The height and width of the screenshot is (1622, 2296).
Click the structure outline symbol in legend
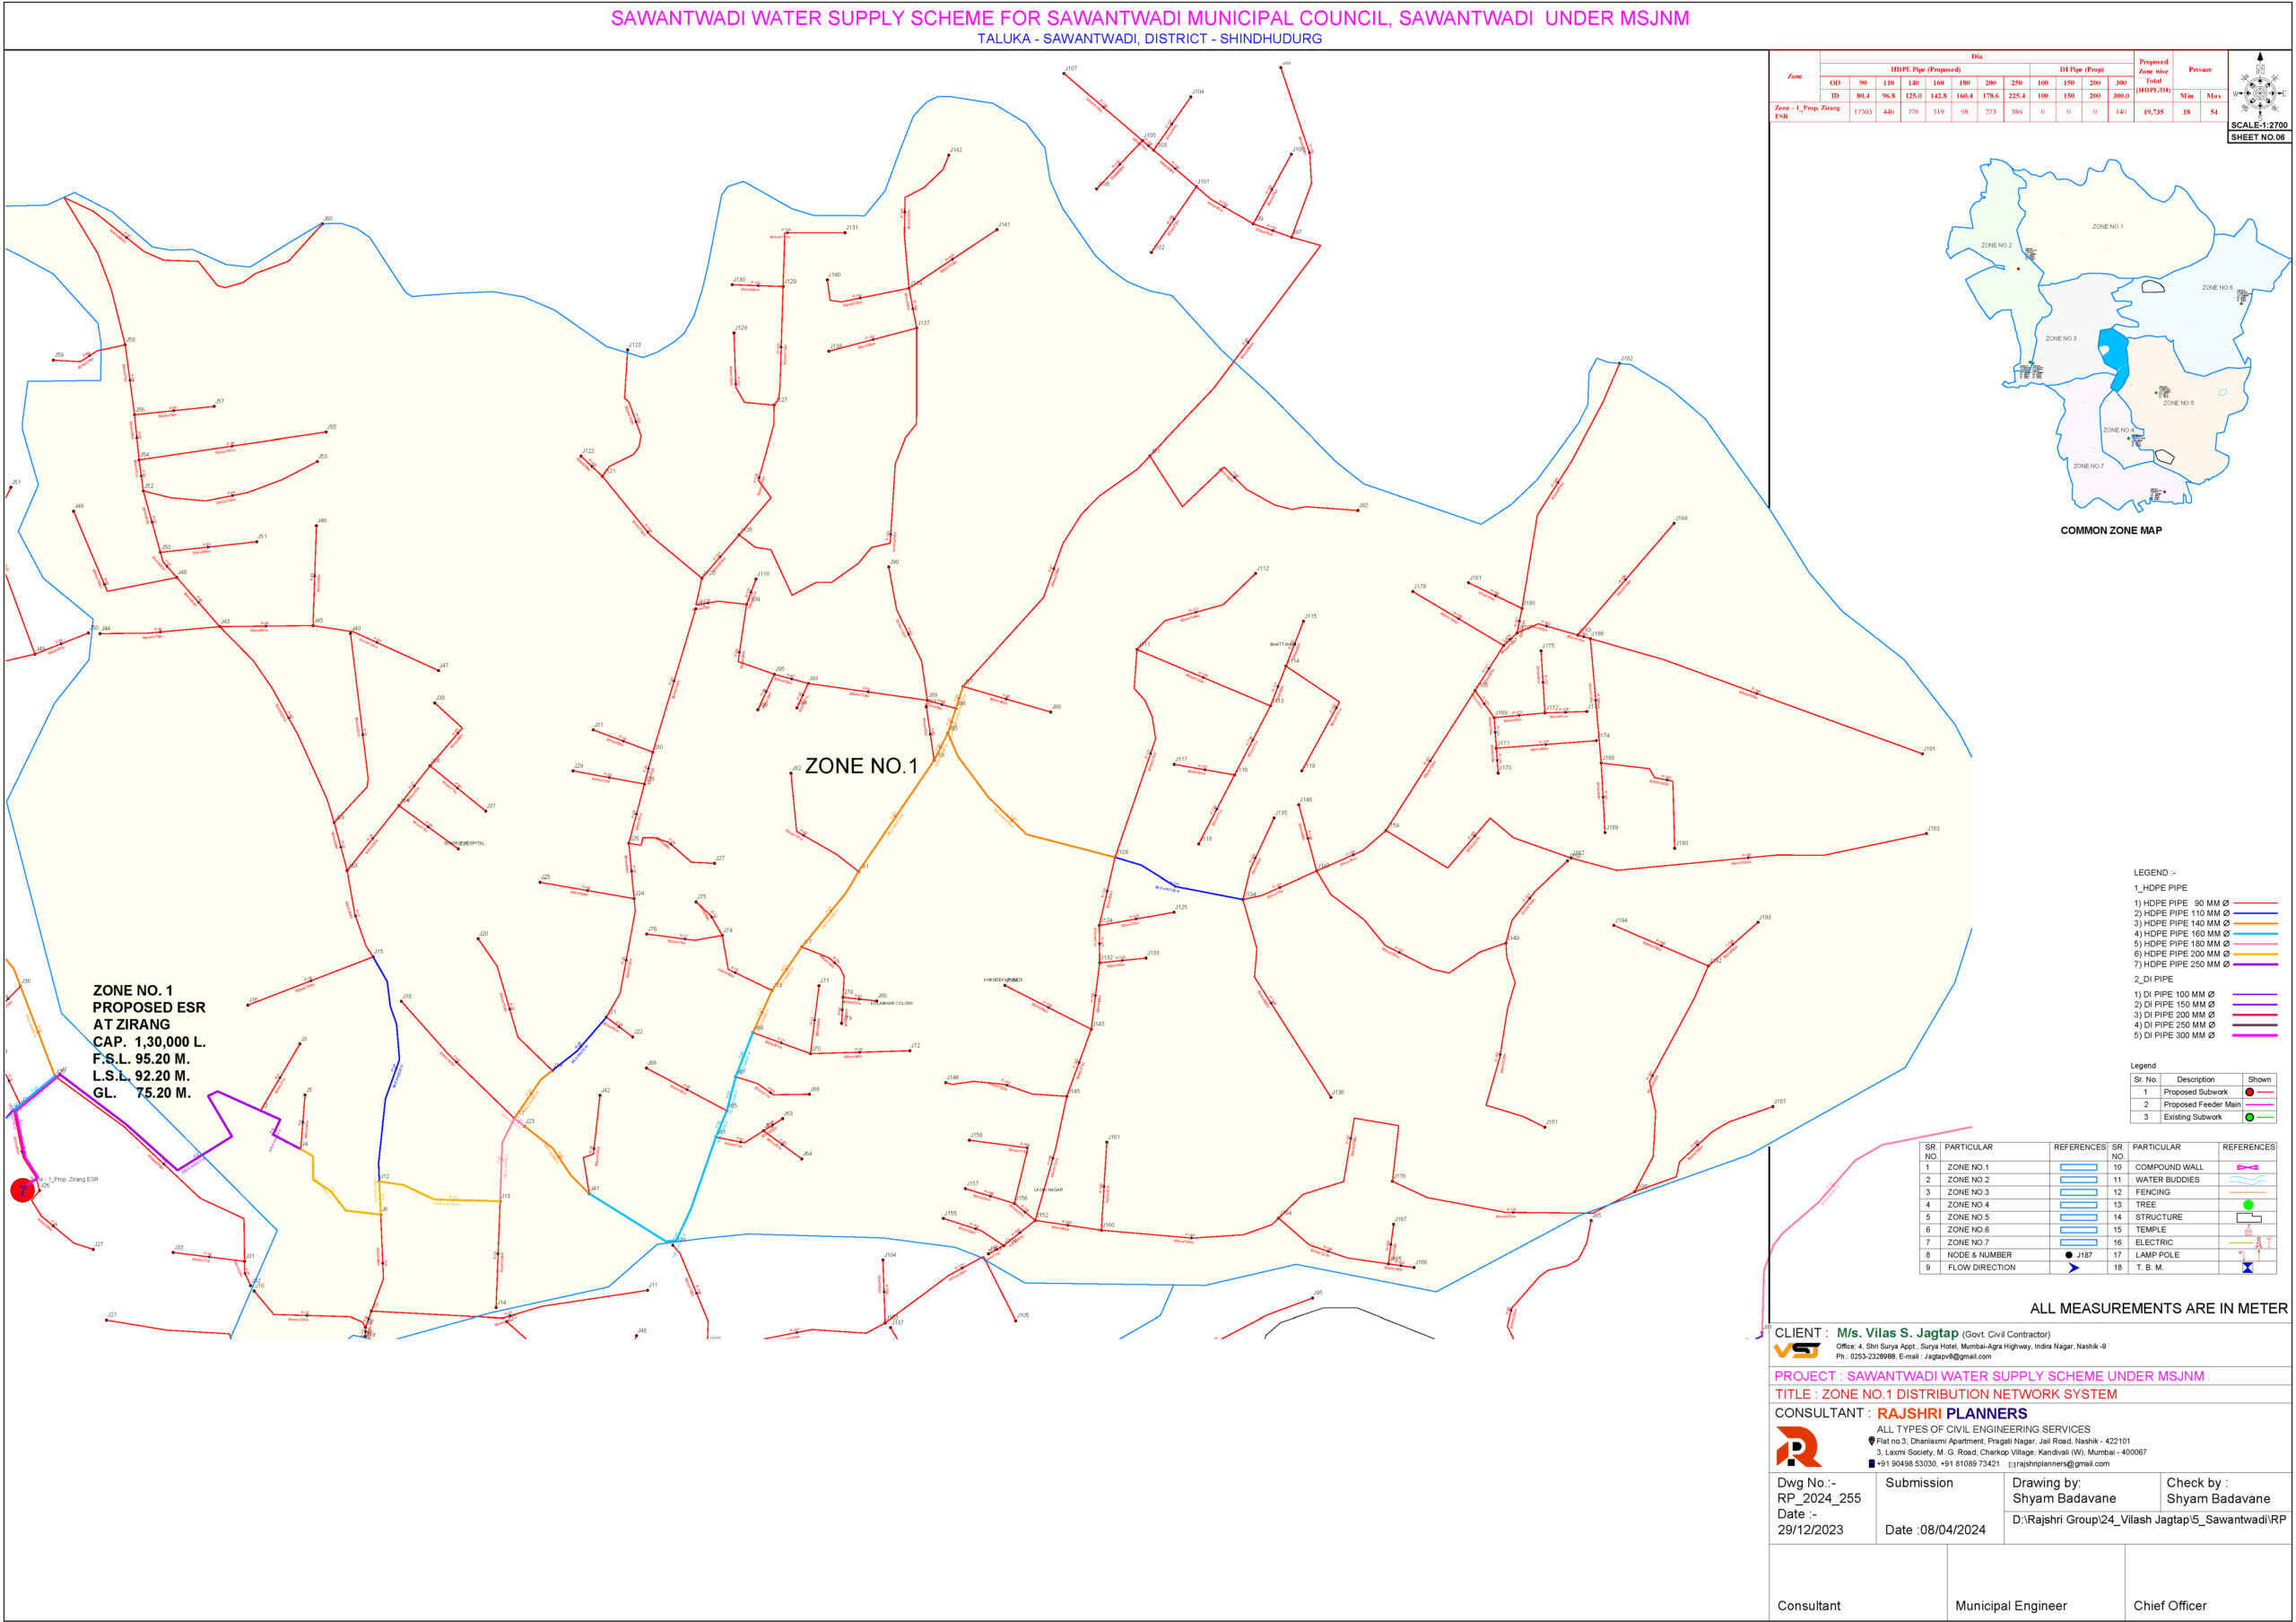tap(2248, 1218)
